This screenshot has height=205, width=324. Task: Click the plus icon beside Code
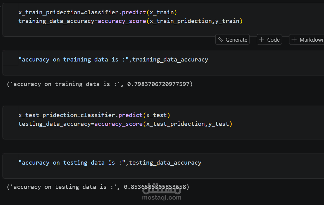click(262, 39)
